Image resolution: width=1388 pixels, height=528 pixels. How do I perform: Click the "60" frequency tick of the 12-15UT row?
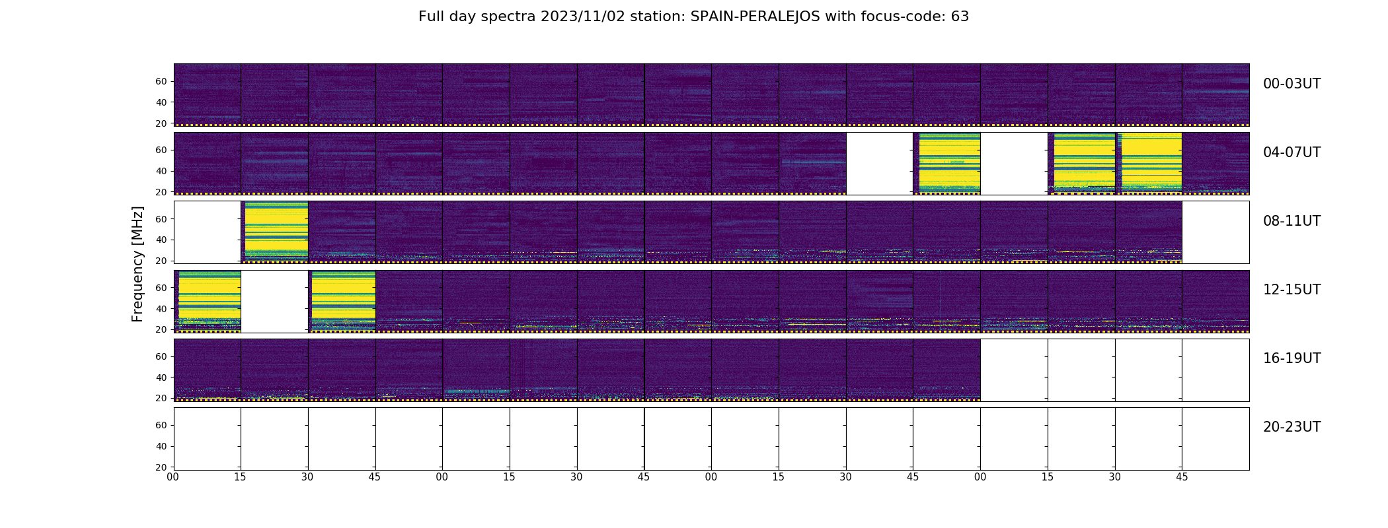pyautogui.click(x=161, y=288)
